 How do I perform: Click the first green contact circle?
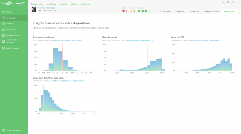(139, 11)
